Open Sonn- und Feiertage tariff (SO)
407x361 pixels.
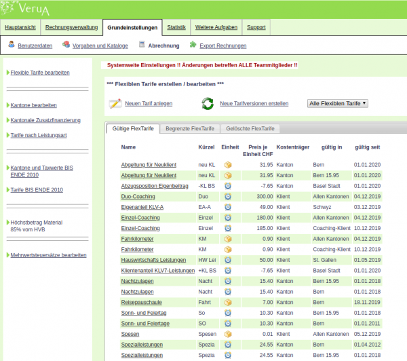[145, 324]
